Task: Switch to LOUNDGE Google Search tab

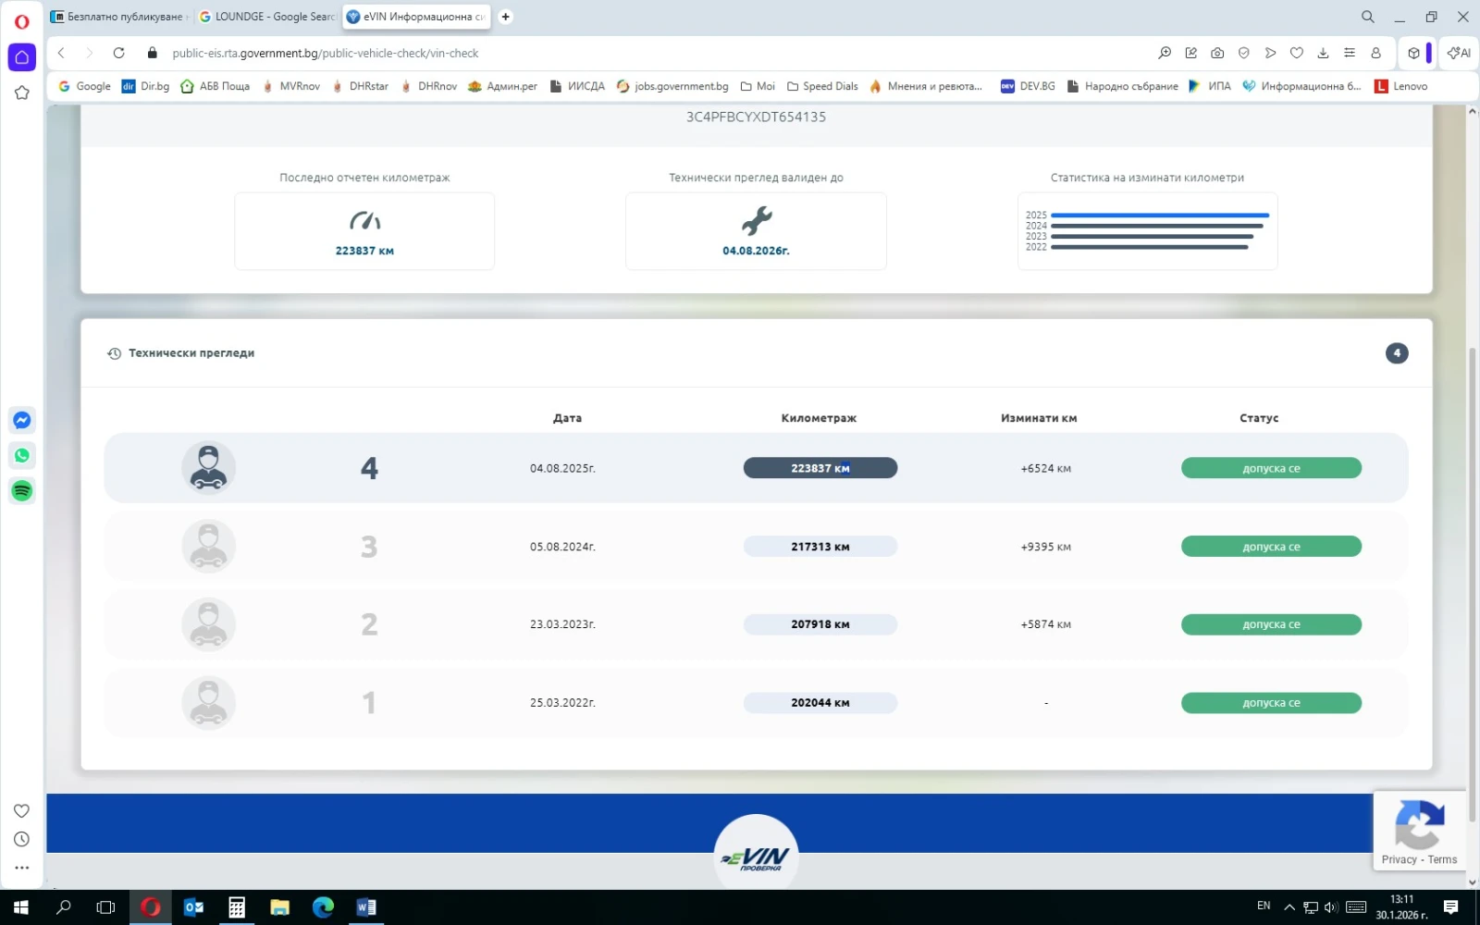Action: point(268,17)
